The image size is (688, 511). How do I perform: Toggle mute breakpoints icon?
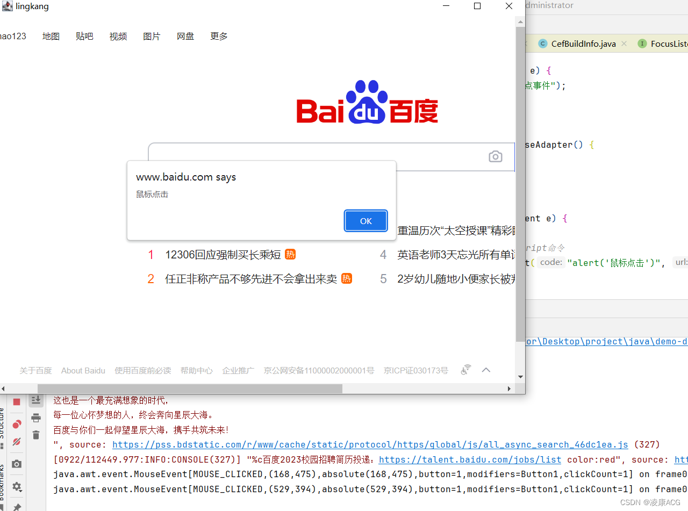pyautogui.click(x=17, y=442)
